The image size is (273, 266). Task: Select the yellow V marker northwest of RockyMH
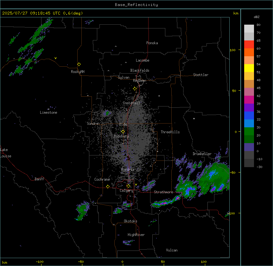[x=55, y=58]
